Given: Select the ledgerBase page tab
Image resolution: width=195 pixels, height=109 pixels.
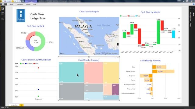Looking at the screenshot, I should click(14, 105).
